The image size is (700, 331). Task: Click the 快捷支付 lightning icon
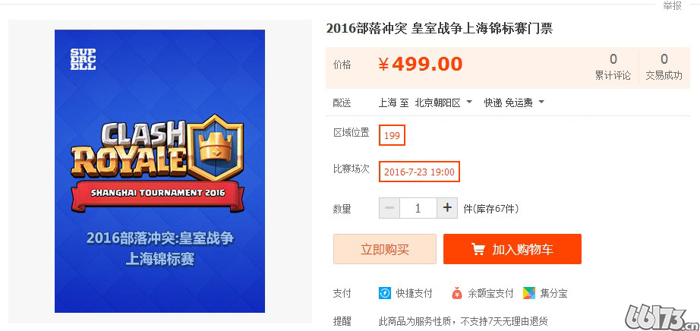[384, 293]
